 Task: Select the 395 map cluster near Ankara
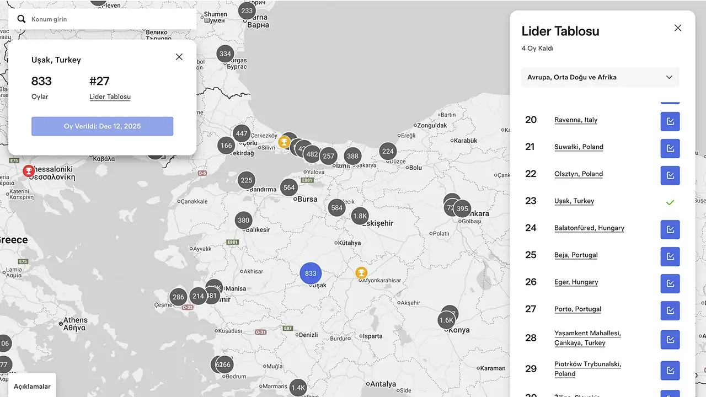(462, 209)
